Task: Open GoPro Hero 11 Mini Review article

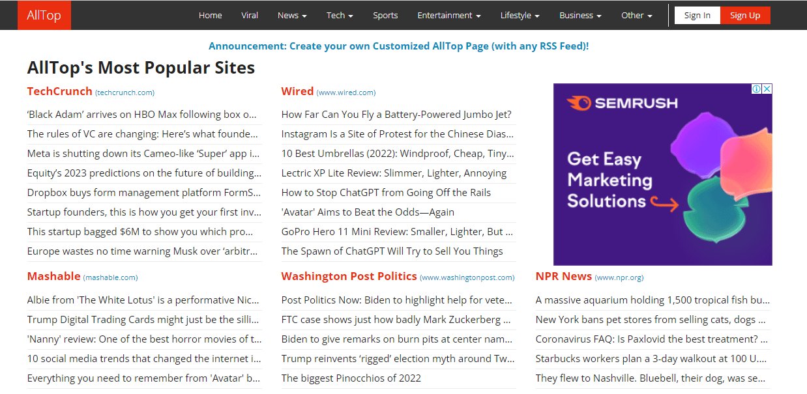Action: point(398,232)
